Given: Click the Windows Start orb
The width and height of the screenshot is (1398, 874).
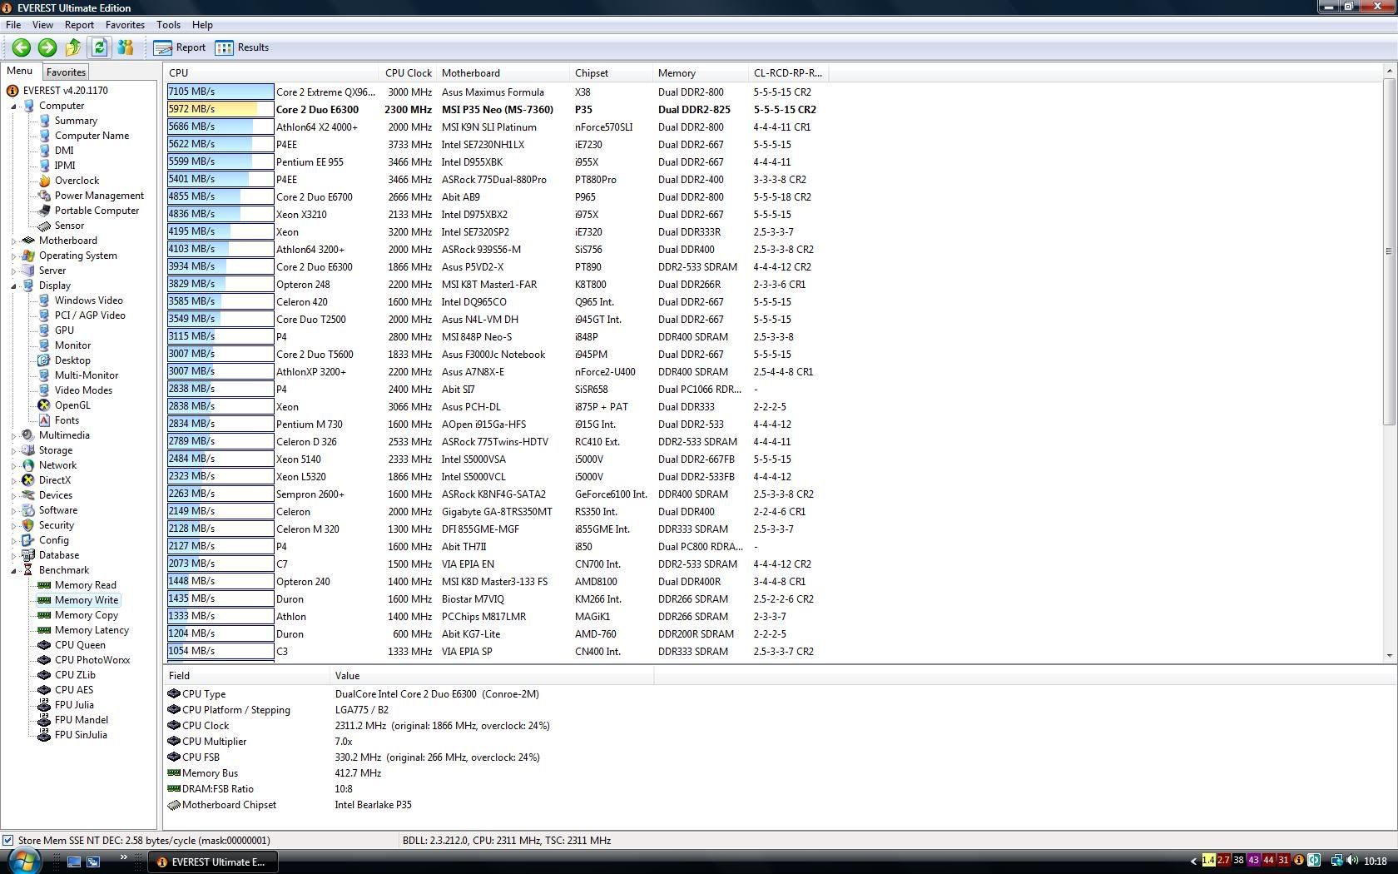Looking at the screenshot, I should pos(23,861).
